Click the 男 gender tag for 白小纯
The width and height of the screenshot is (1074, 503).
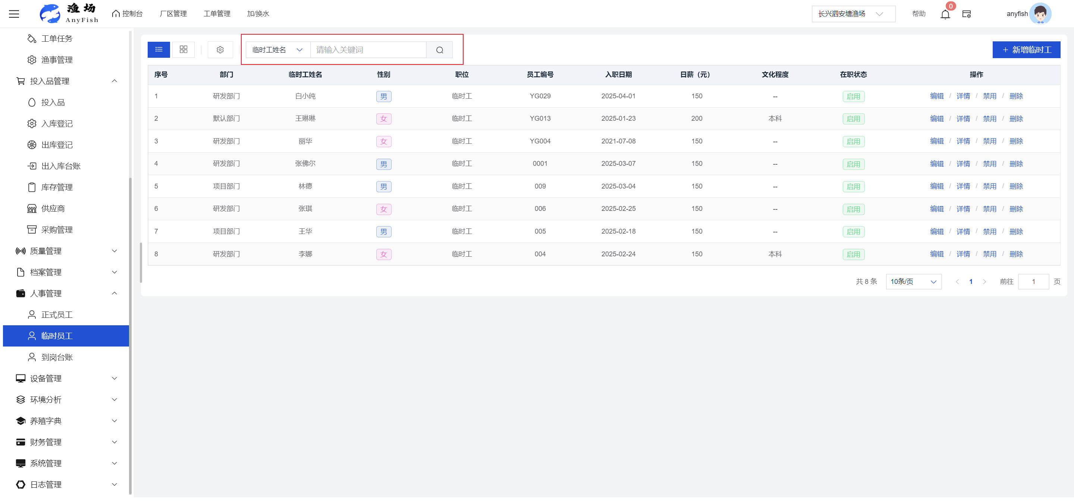pos(383,96)
